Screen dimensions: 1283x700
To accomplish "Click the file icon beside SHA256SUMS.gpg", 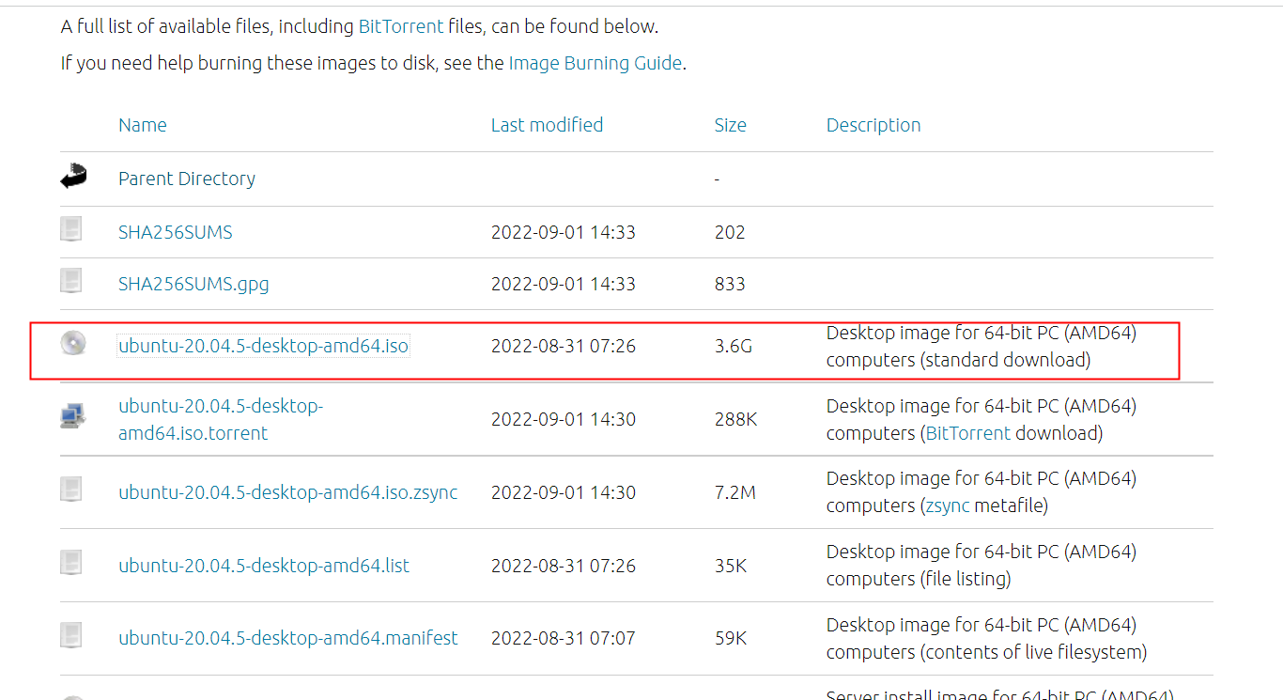I will point(71,281).
